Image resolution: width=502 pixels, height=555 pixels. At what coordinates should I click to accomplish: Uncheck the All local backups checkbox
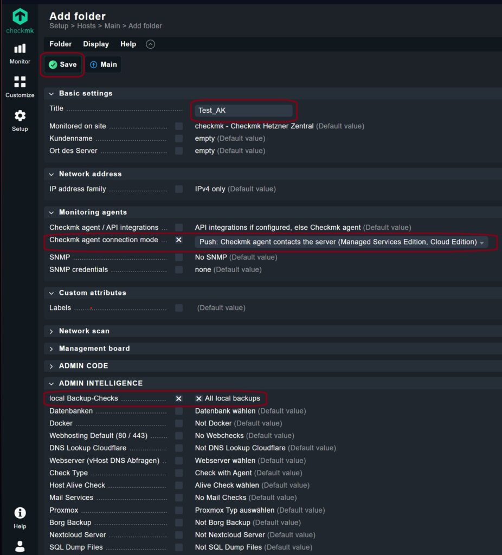coord(198,398)
